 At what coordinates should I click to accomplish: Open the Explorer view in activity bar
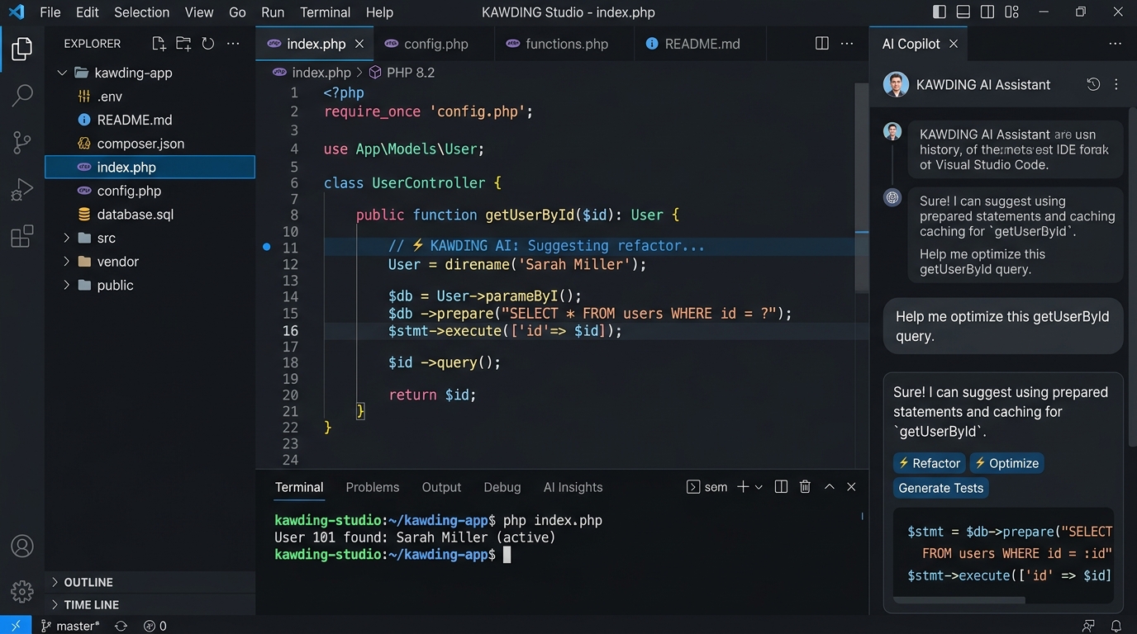(x=22, y=49)
